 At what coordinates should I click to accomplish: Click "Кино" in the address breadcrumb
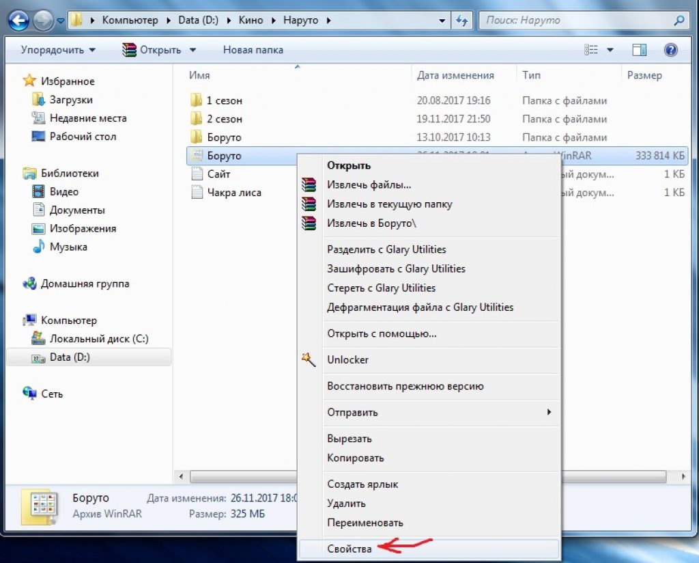pyautogui.click(x=251, y=20)
